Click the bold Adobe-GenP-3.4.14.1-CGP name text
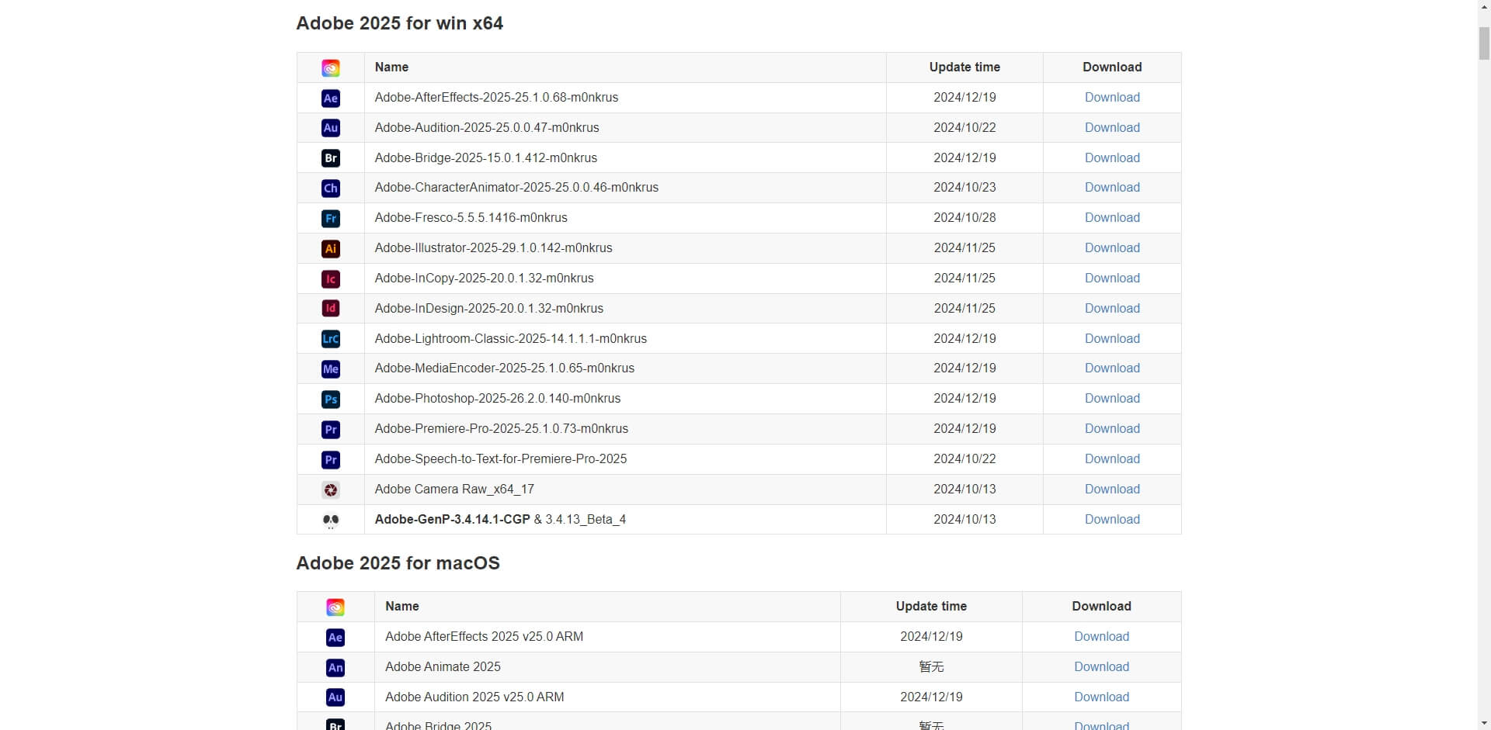Viewport: 1491px width, 730px height. tap(452, 520)
